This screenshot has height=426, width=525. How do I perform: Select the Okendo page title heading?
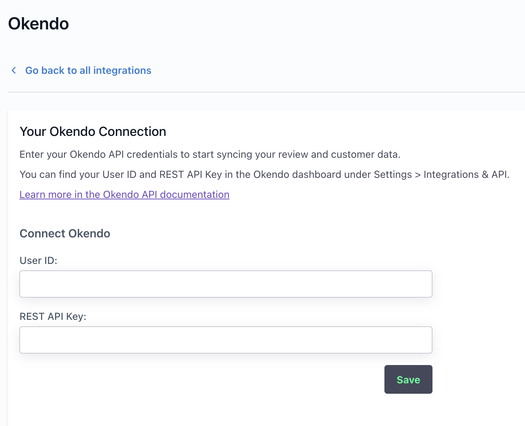click(38, 24)
